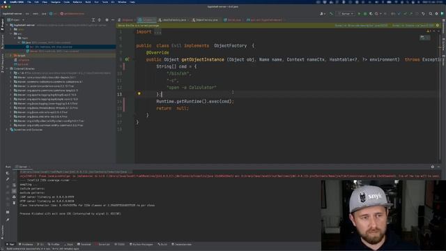This screenshot has width=446, height=251.
Task: Toggle scroll to end icon in Run console
Action: click(x=14, y=191)
